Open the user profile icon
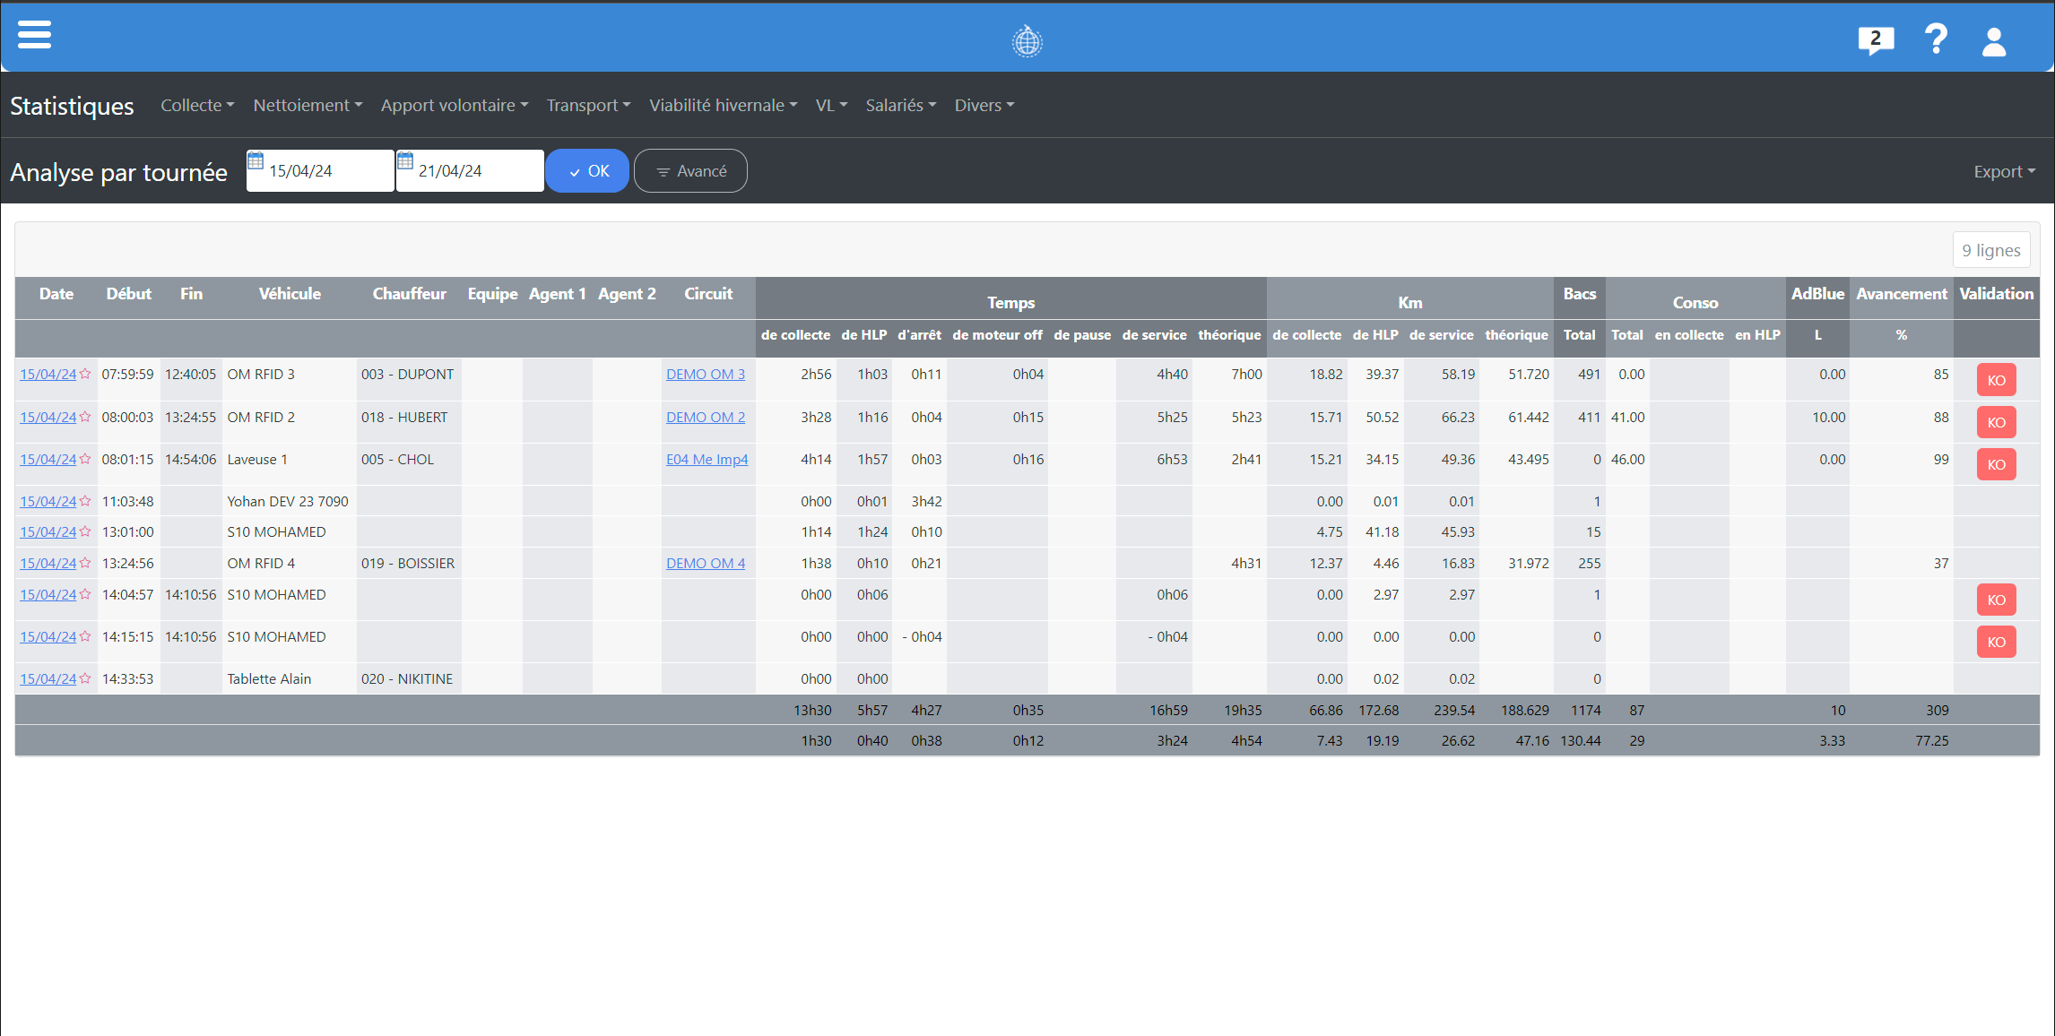This screenshot has height=1036, width=2055. 1994,41
